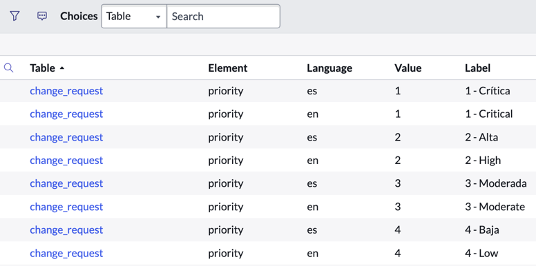Sort by the Value column header

408,68
